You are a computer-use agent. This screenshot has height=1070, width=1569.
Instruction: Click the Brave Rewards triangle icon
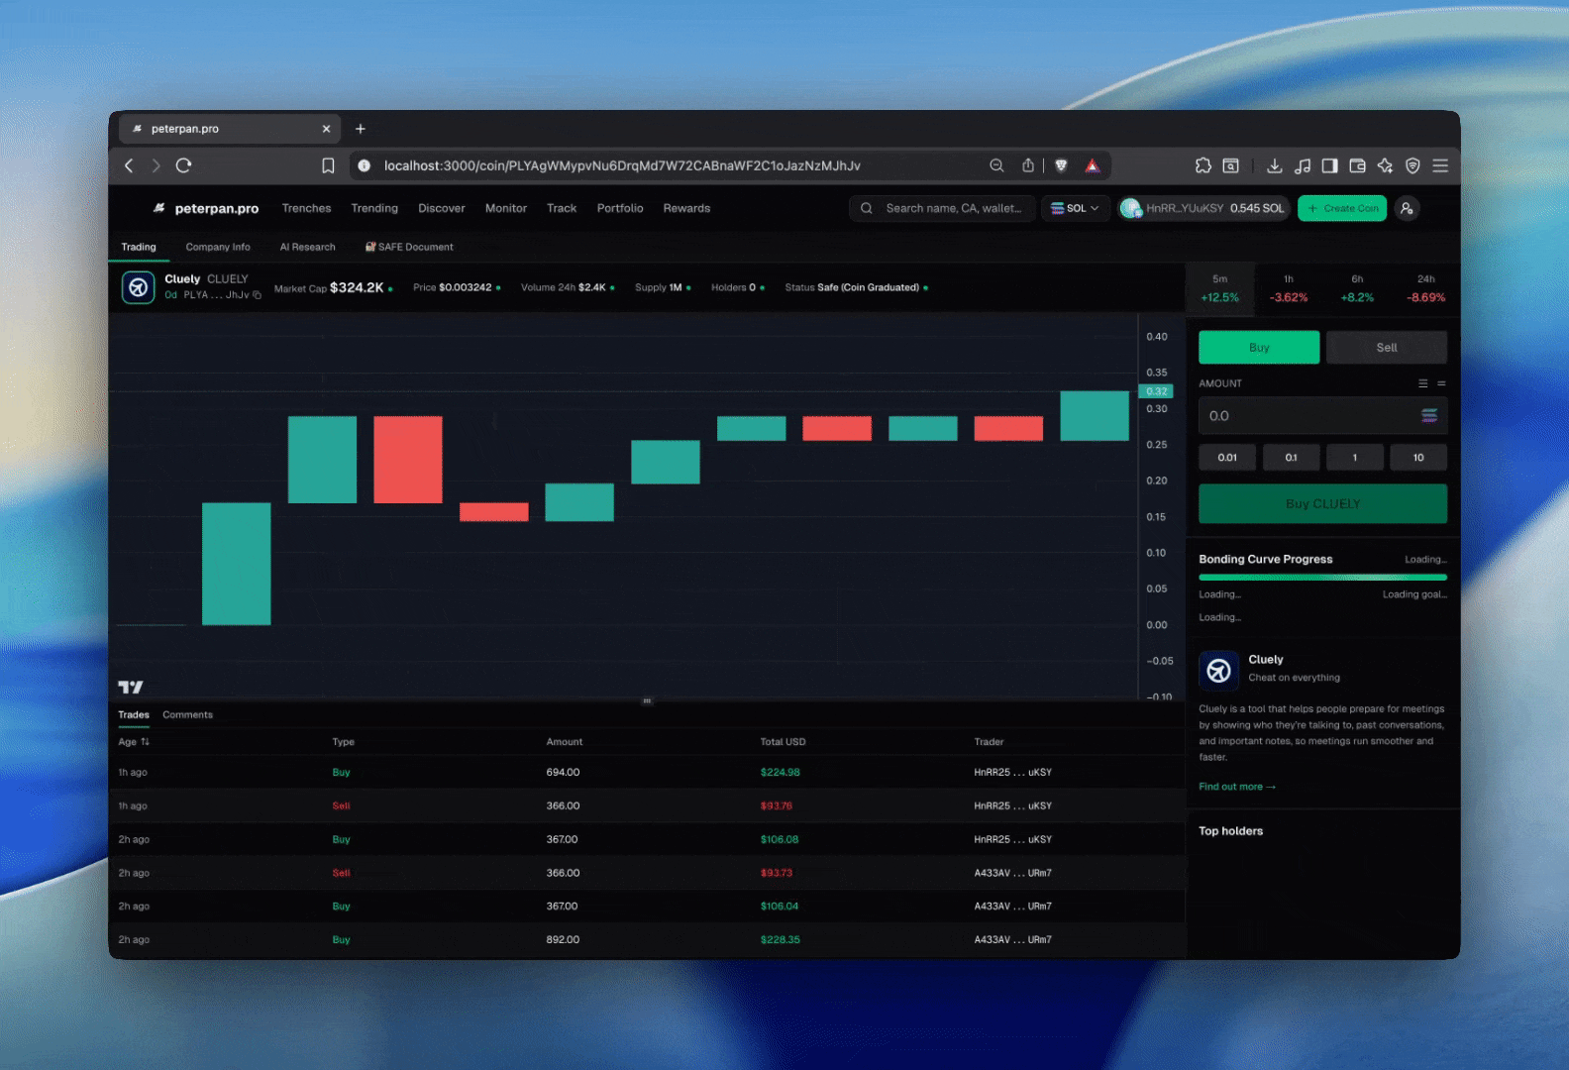click(x=1093, y=165)
